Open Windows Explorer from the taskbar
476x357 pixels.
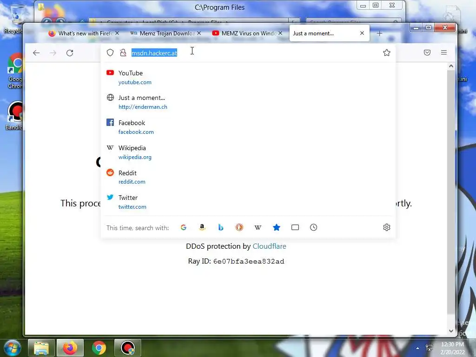click(41, 348)
